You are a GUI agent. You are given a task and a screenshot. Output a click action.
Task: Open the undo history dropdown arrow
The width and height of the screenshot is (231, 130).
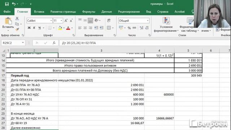point(17,4)
